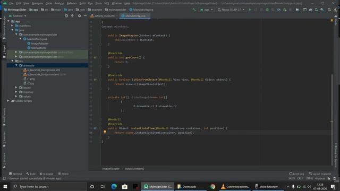Open the Project tool window side tab

(x=4, y=51)
